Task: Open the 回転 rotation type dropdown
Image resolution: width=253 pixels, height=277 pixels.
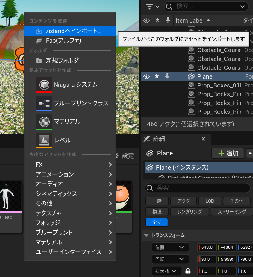Action: click(x=170, y=259)
